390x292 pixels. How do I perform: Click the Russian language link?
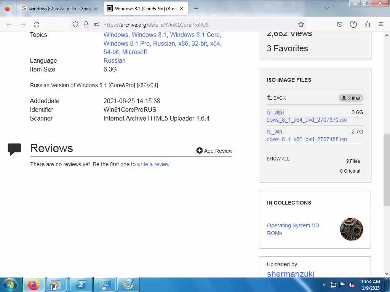click(x=114, y=60)
